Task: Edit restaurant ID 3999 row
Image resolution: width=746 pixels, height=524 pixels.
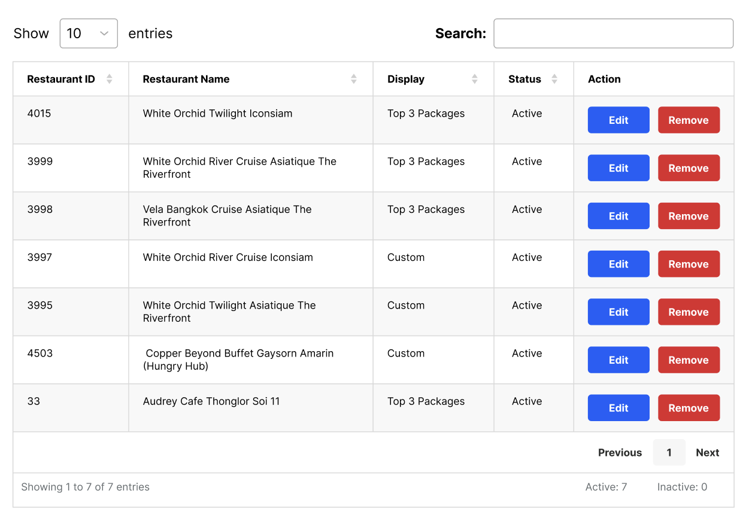Action: pos(618,168)
